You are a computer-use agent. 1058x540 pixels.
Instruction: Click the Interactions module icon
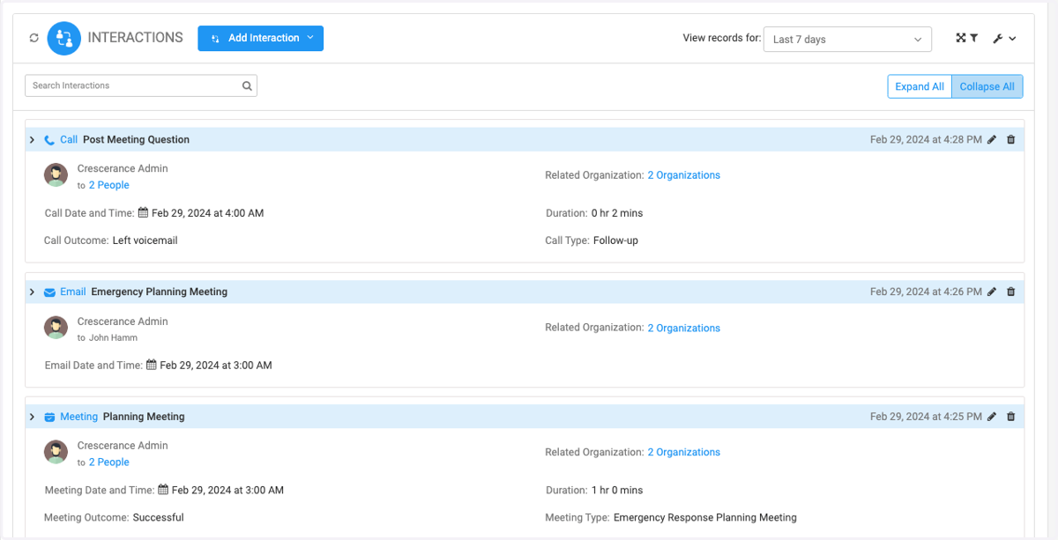click(63, 38)
